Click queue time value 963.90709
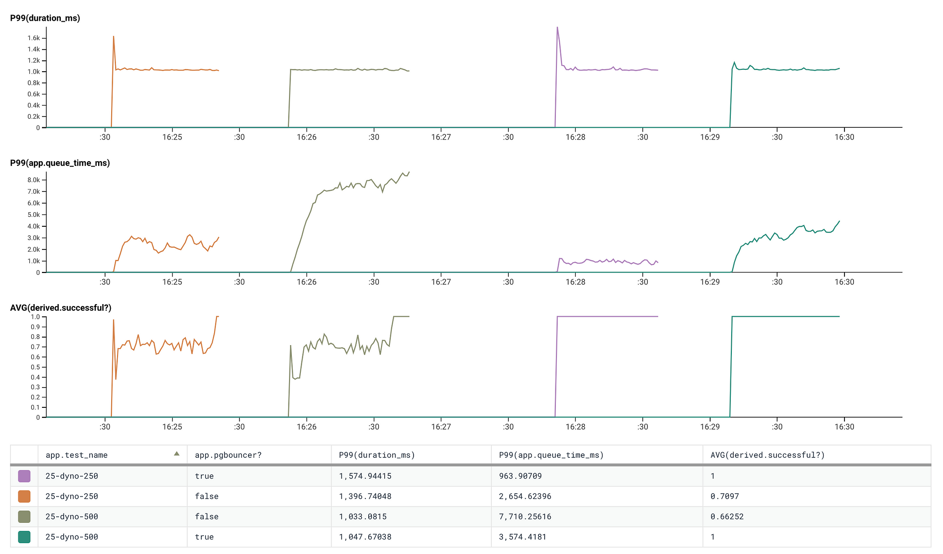This screenshot has width=943, height=554. (x=520, y=476)
